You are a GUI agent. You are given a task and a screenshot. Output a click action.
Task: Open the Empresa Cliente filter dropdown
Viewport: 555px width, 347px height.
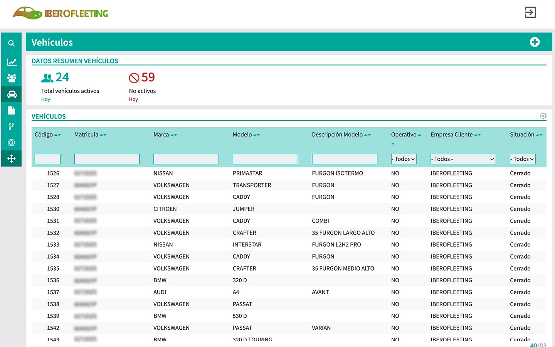coord(463,159)
